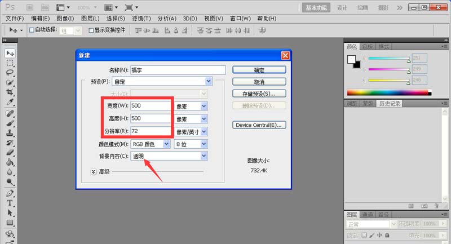Select the Spot Healing Brush tool
Image resolution: width=451 pixels, height=244 pixels.
coord(10,113)
